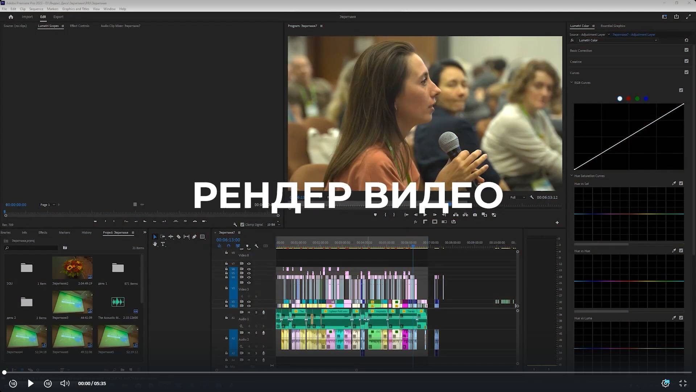Screen dimensions: 696x392
Task: Disable the Basic Correction checkbox
Action: 686,50
